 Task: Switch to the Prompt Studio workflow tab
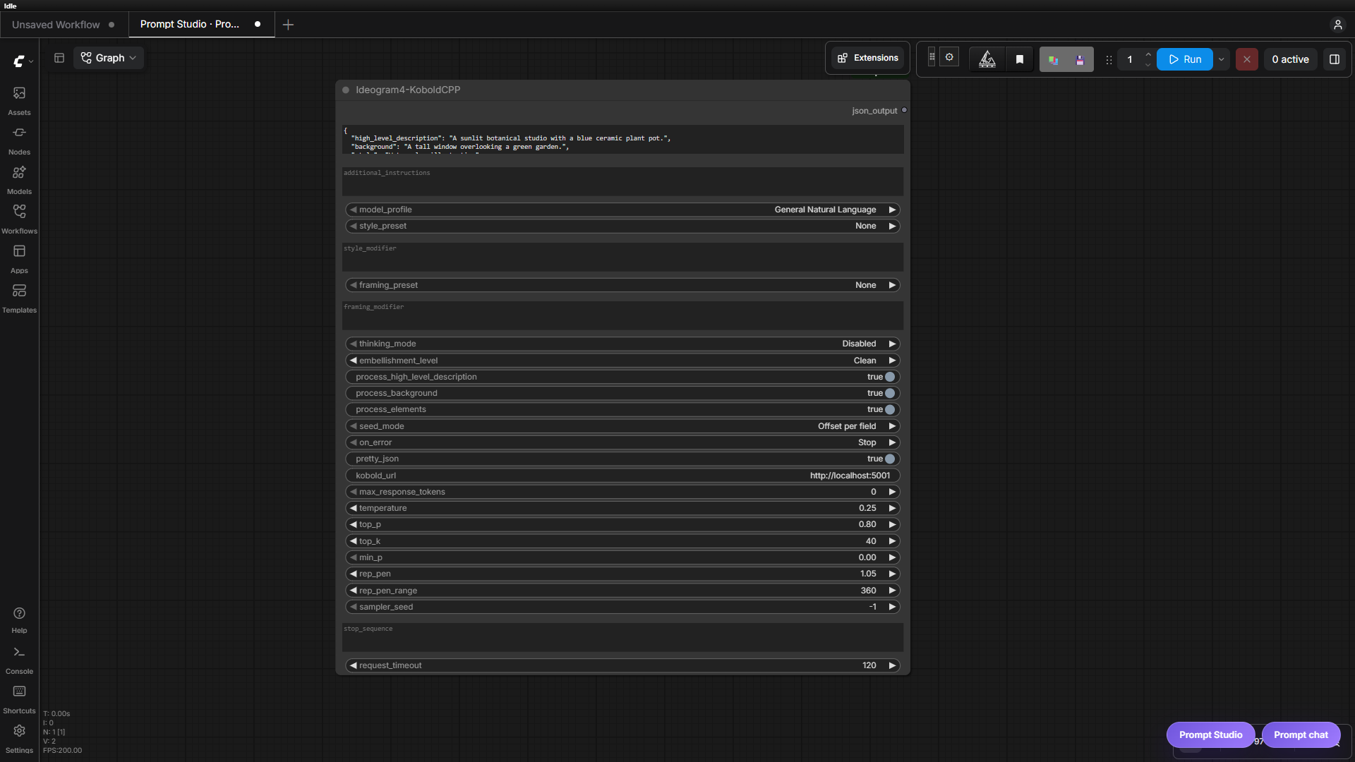pyautogui.click(x=201, y=25)
